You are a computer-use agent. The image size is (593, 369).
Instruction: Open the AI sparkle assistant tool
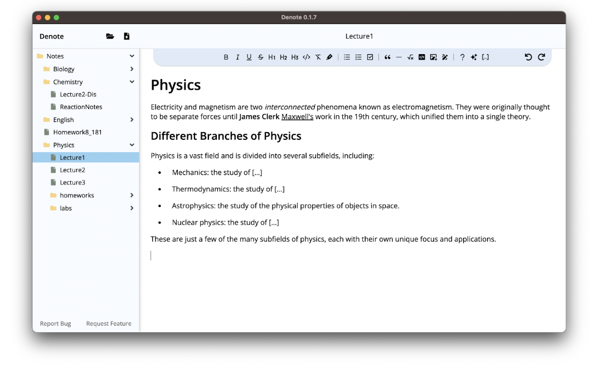(474, 57)
